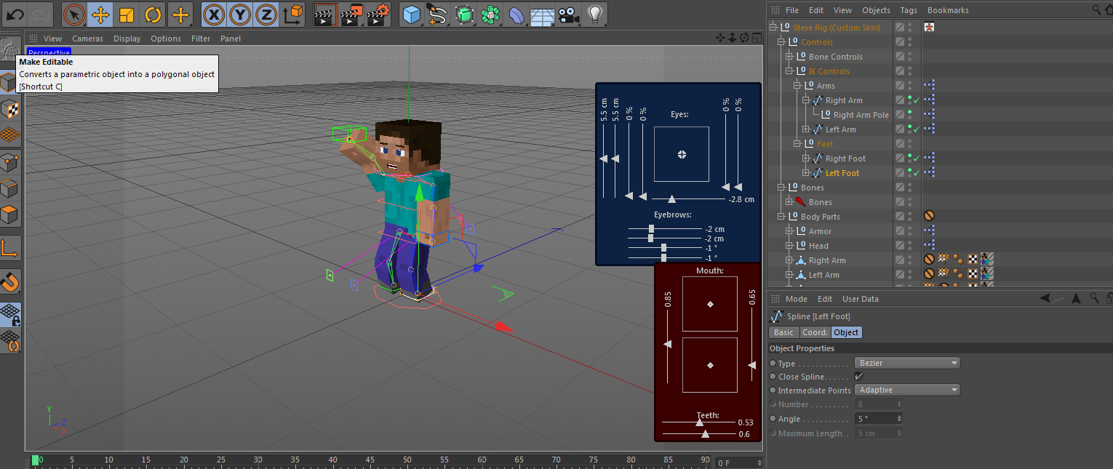Click the -2.8 cm Eyes horizontal slider handle

point(671,199)
